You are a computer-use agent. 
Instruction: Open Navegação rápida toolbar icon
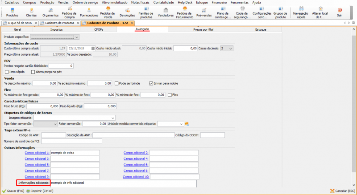tap(301, 12)
